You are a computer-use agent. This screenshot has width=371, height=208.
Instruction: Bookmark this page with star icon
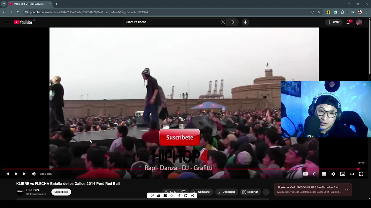click(319, 12)
